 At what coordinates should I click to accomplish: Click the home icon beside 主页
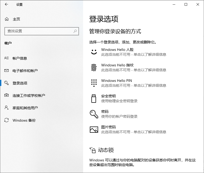(x=7, y=19)
